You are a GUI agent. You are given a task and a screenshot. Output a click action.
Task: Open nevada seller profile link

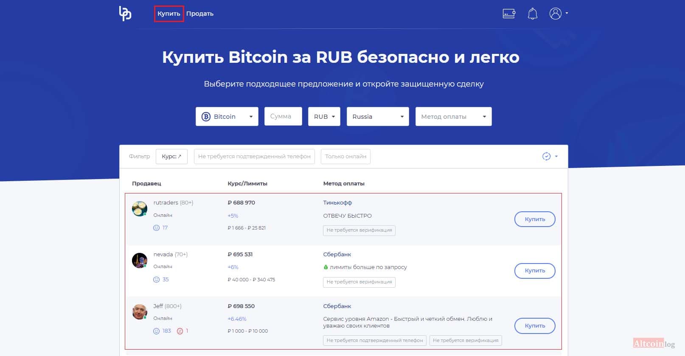tap(163, 254)
